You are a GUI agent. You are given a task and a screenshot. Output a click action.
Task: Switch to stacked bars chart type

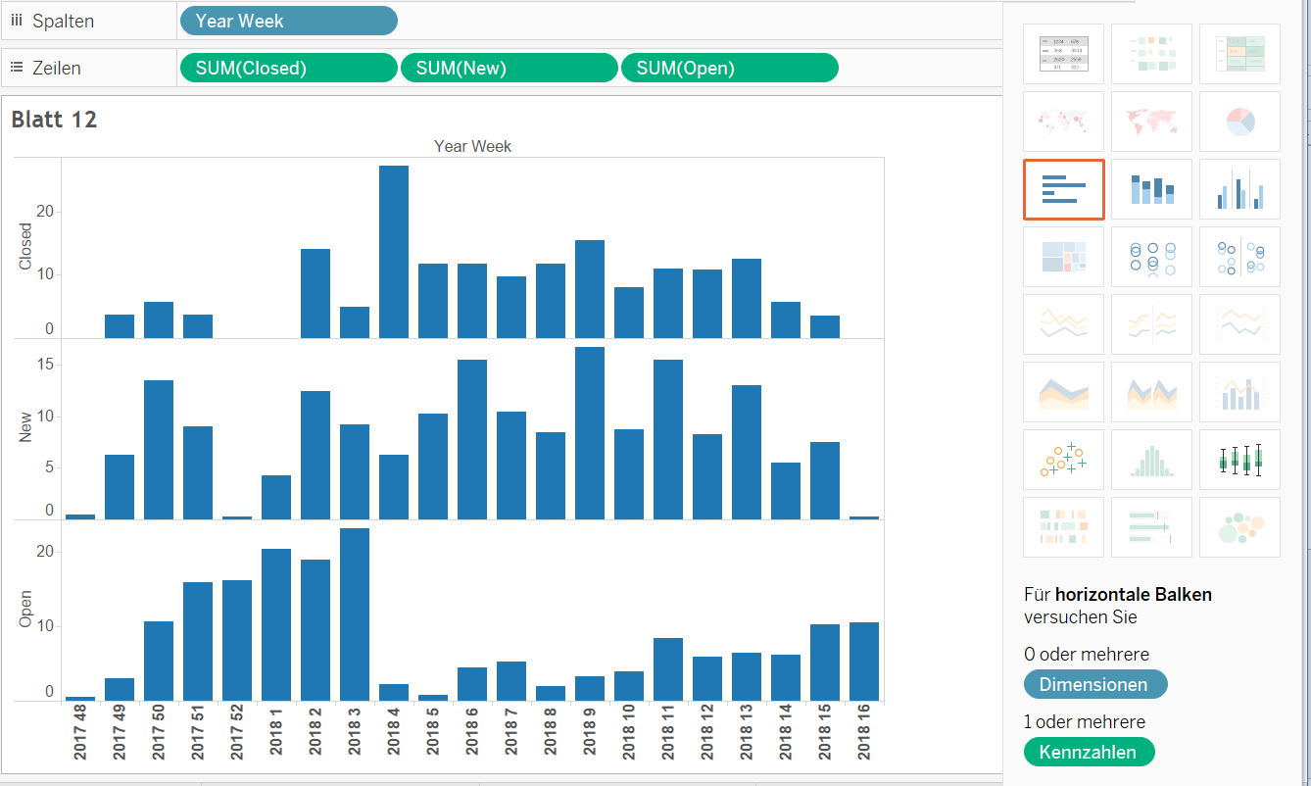1151,189
